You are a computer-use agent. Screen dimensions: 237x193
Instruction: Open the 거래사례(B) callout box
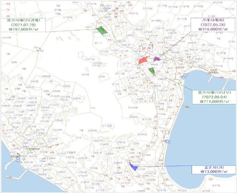coord(213,25)
